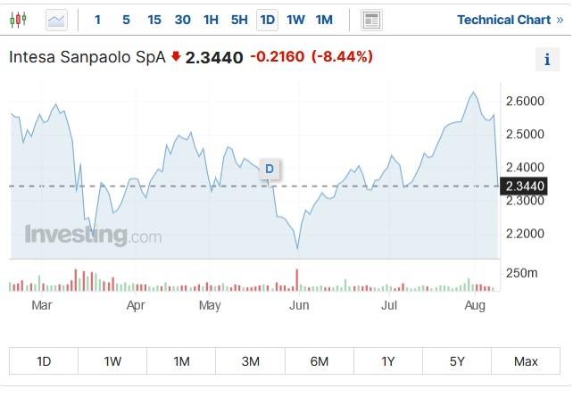Click the info icon beside price

tap(546, 60)
